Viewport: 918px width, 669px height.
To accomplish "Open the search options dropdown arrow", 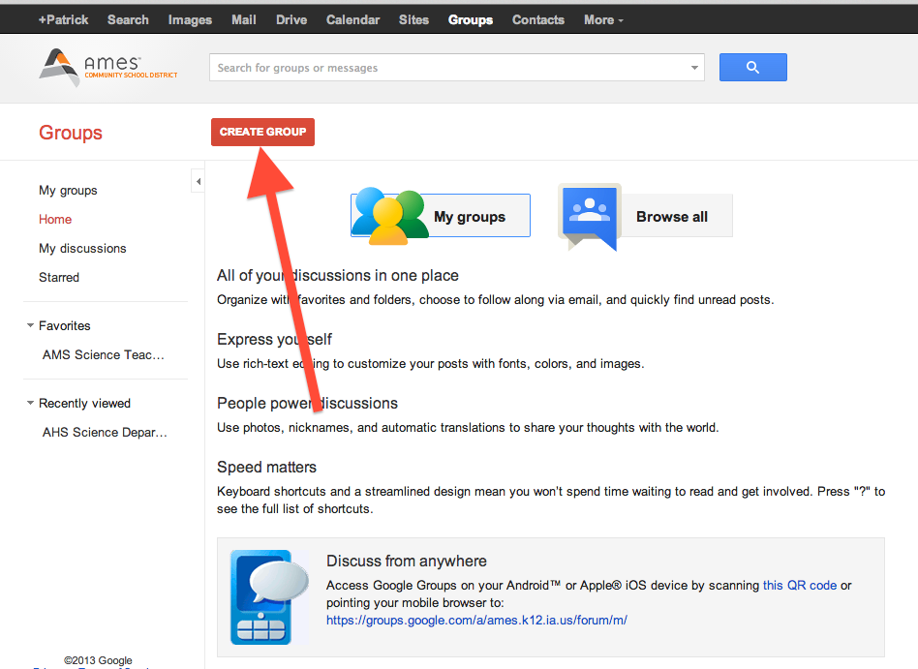I will pyautogui.click(x=694, y=68).
